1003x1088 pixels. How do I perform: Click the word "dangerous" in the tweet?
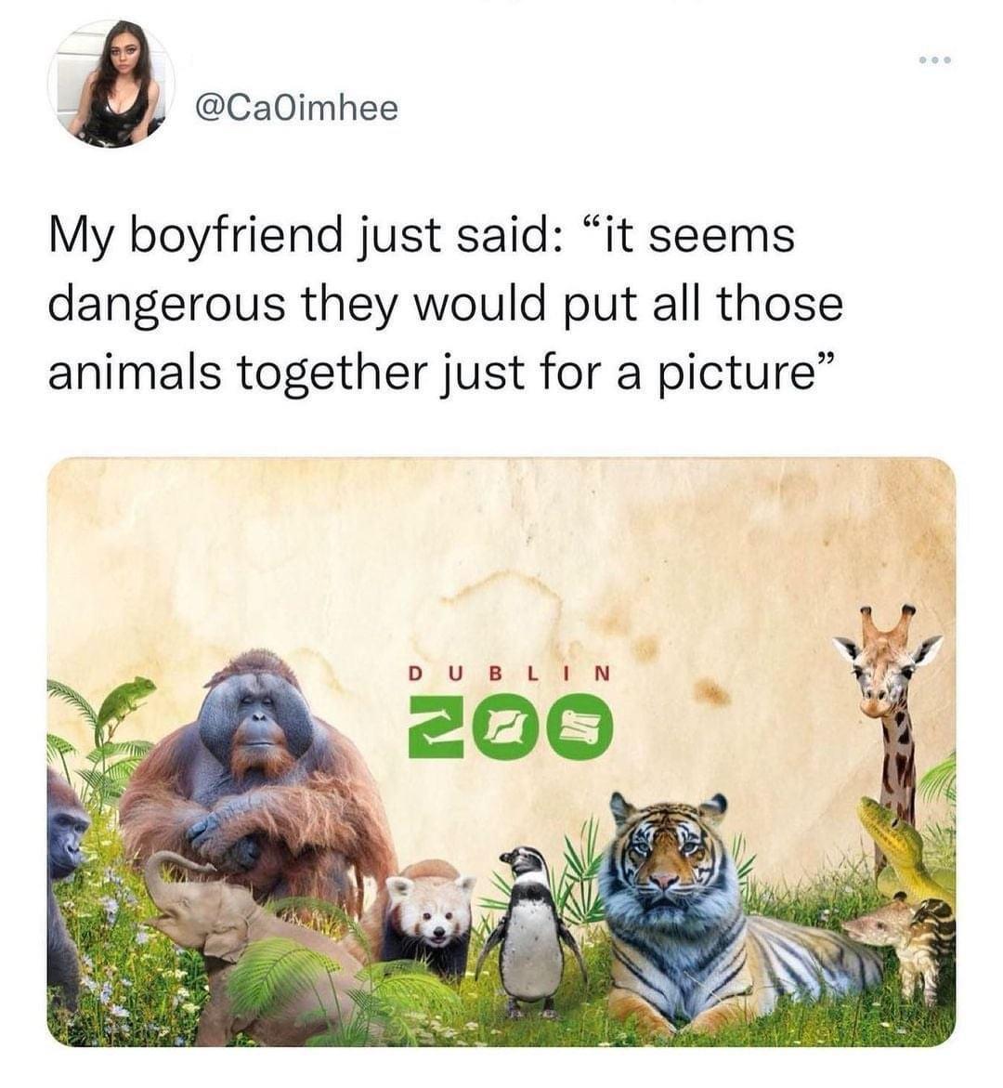point(166,303)
